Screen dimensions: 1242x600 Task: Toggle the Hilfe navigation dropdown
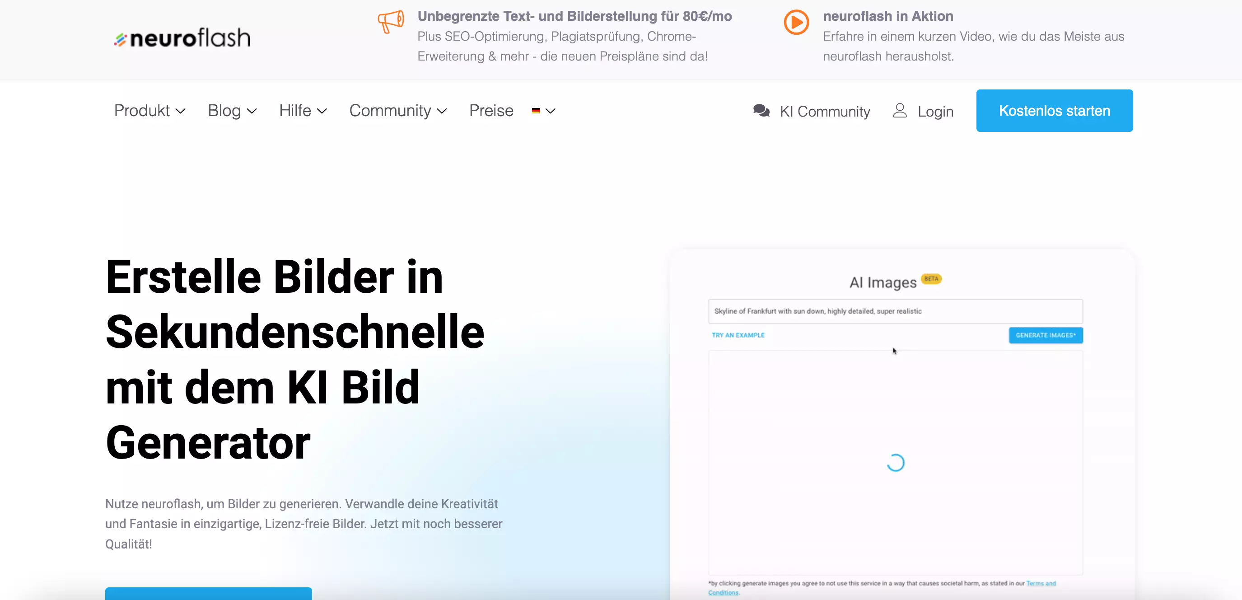(303, 110)
